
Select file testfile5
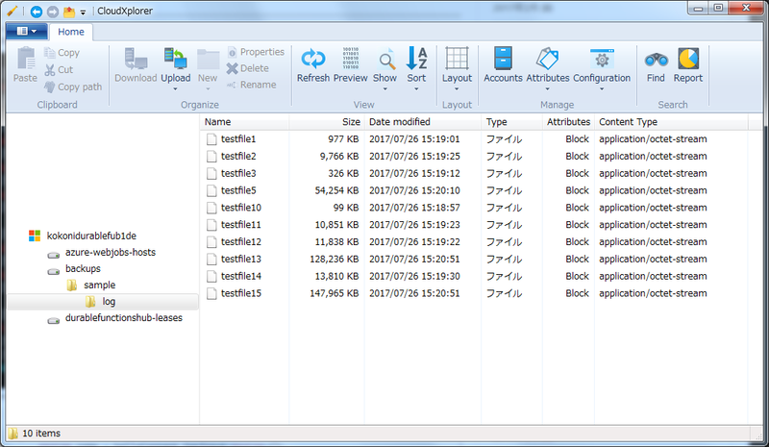click(238, 191)
